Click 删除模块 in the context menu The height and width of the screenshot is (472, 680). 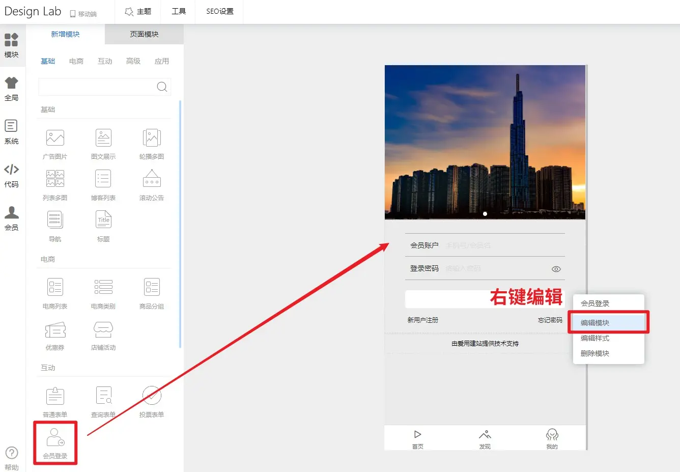596,353
